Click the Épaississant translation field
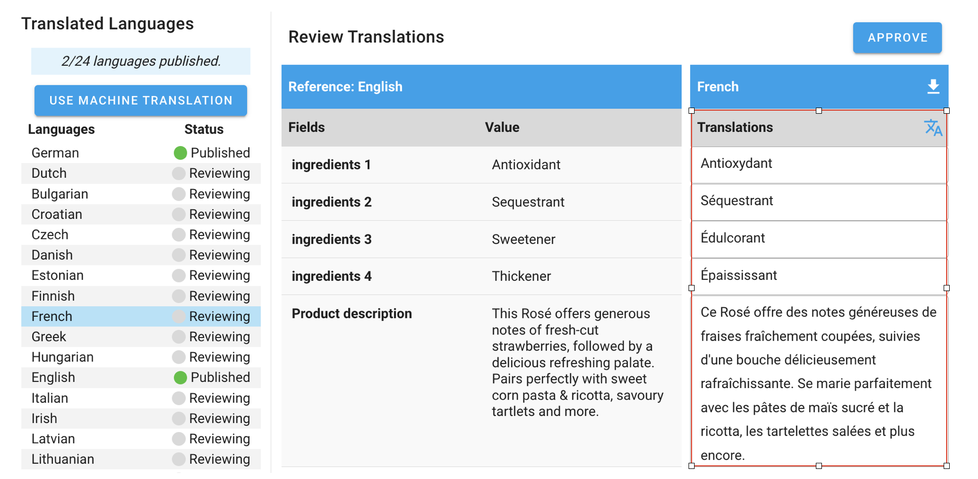 [818, 276]
